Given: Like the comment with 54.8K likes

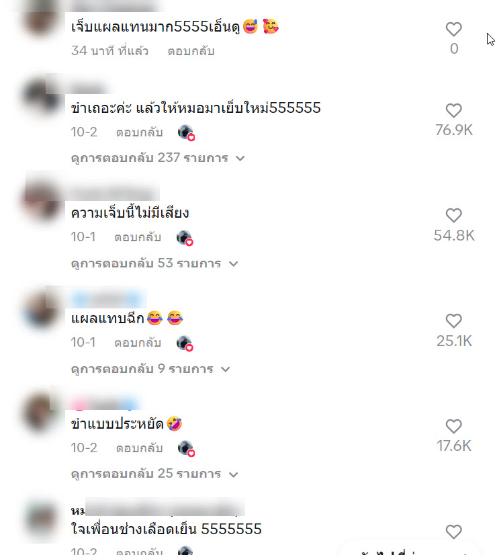Looking at the screenshot, I should coord(453,216).
